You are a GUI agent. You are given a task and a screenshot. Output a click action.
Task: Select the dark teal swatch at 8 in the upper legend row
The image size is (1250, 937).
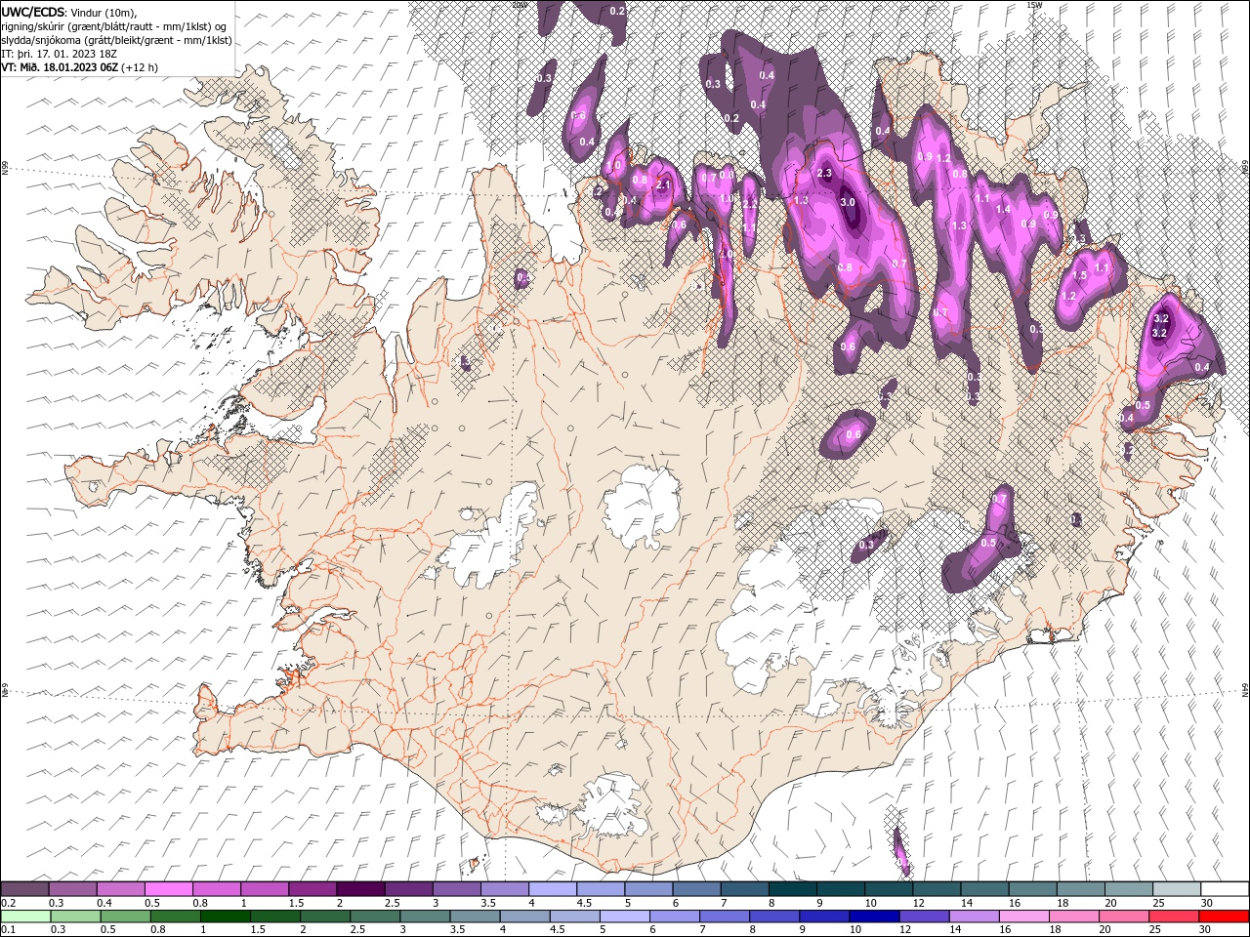pyautogui.click(x=792, y=889)
